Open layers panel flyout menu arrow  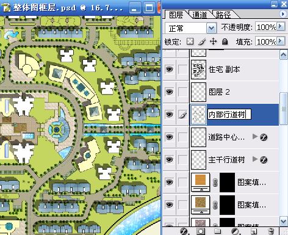[283, 14]
